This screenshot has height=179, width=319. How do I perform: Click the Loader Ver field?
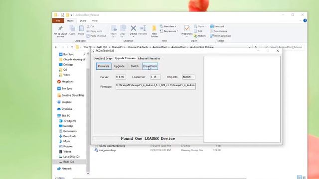tap(156, 77)
